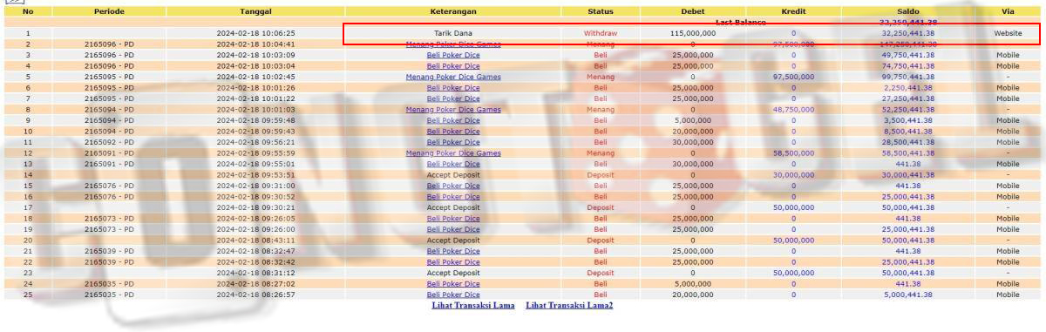
Task: Select Accept Deposit cell at 09:53:51
Action: tap(453, 175)
